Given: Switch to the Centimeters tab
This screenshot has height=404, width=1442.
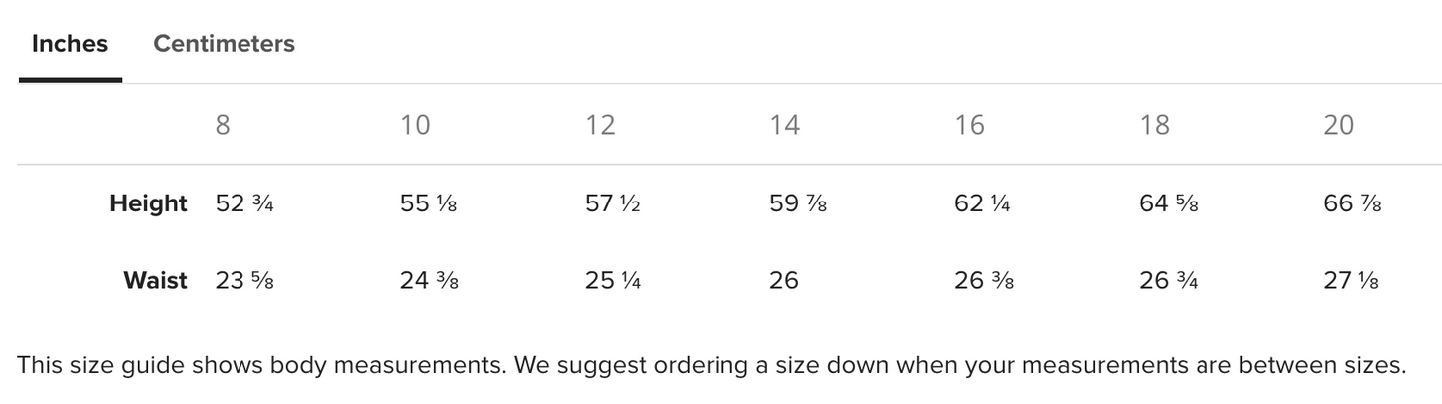Looking at the screenshot, I should pos(224,44).
